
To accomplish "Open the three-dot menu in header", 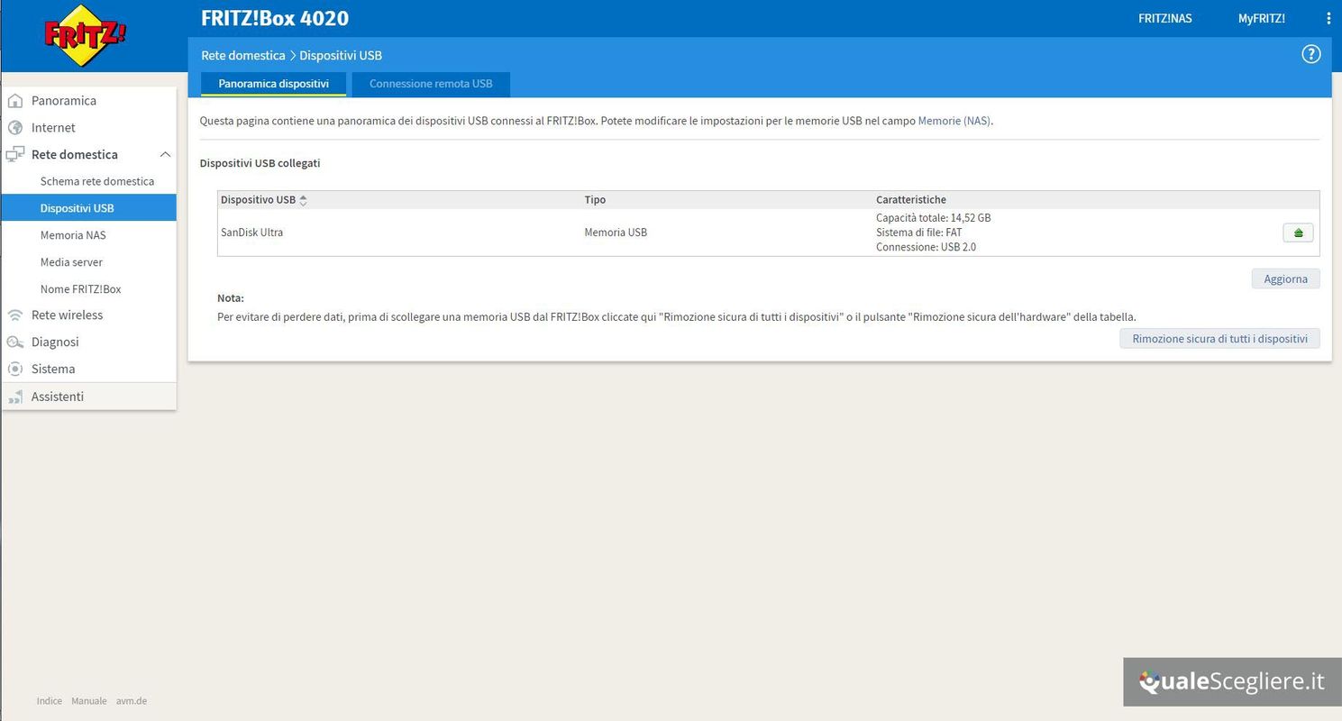I will (1328, 18).
